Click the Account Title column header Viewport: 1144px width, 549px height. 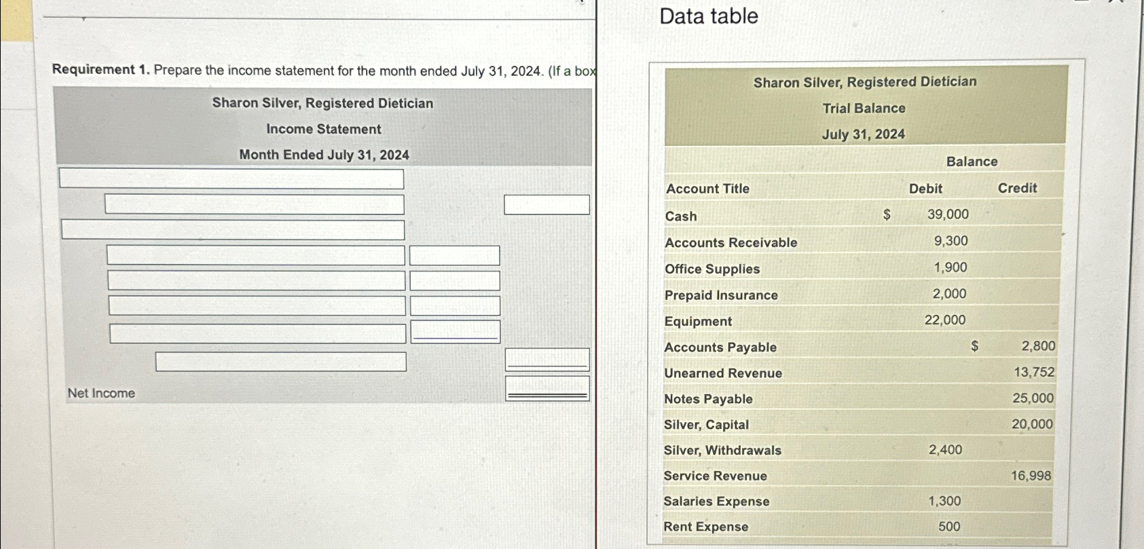[x=707, y=189]
